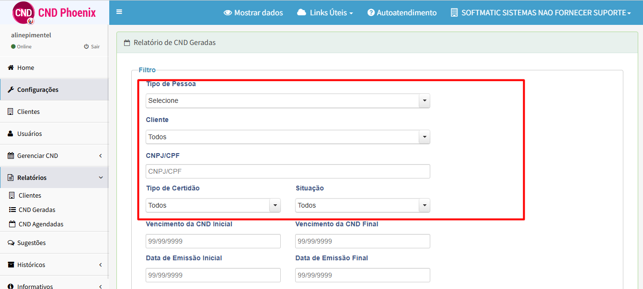
Task: Go to Home in the sidebar
Action: click(x=54, y=67)
